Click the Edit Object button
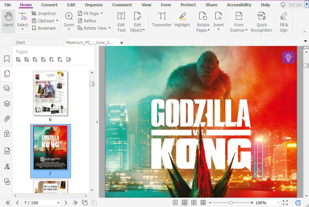 (137, 21)
